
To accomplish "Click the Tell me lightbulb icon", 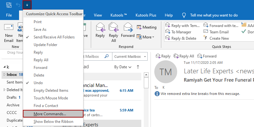I will [x=184, y=15].
